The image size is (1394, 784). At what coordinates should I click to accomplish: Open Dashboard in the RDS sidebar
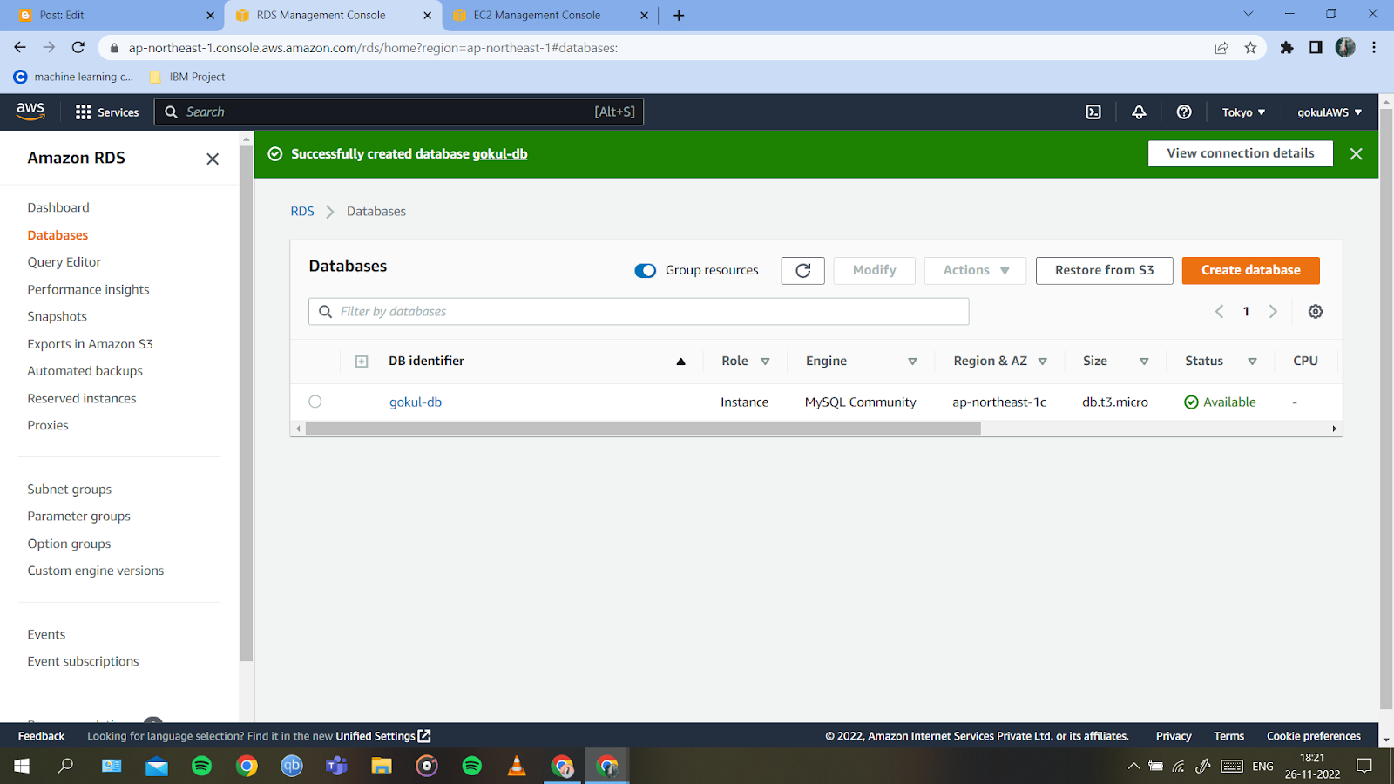(x=58, y=207)
